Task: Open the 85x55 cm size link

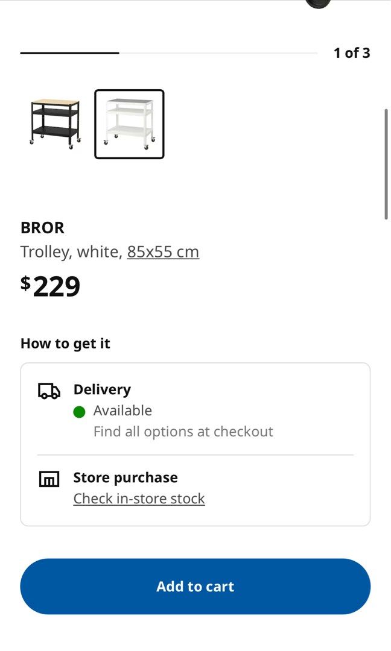Action: [162, 251]
